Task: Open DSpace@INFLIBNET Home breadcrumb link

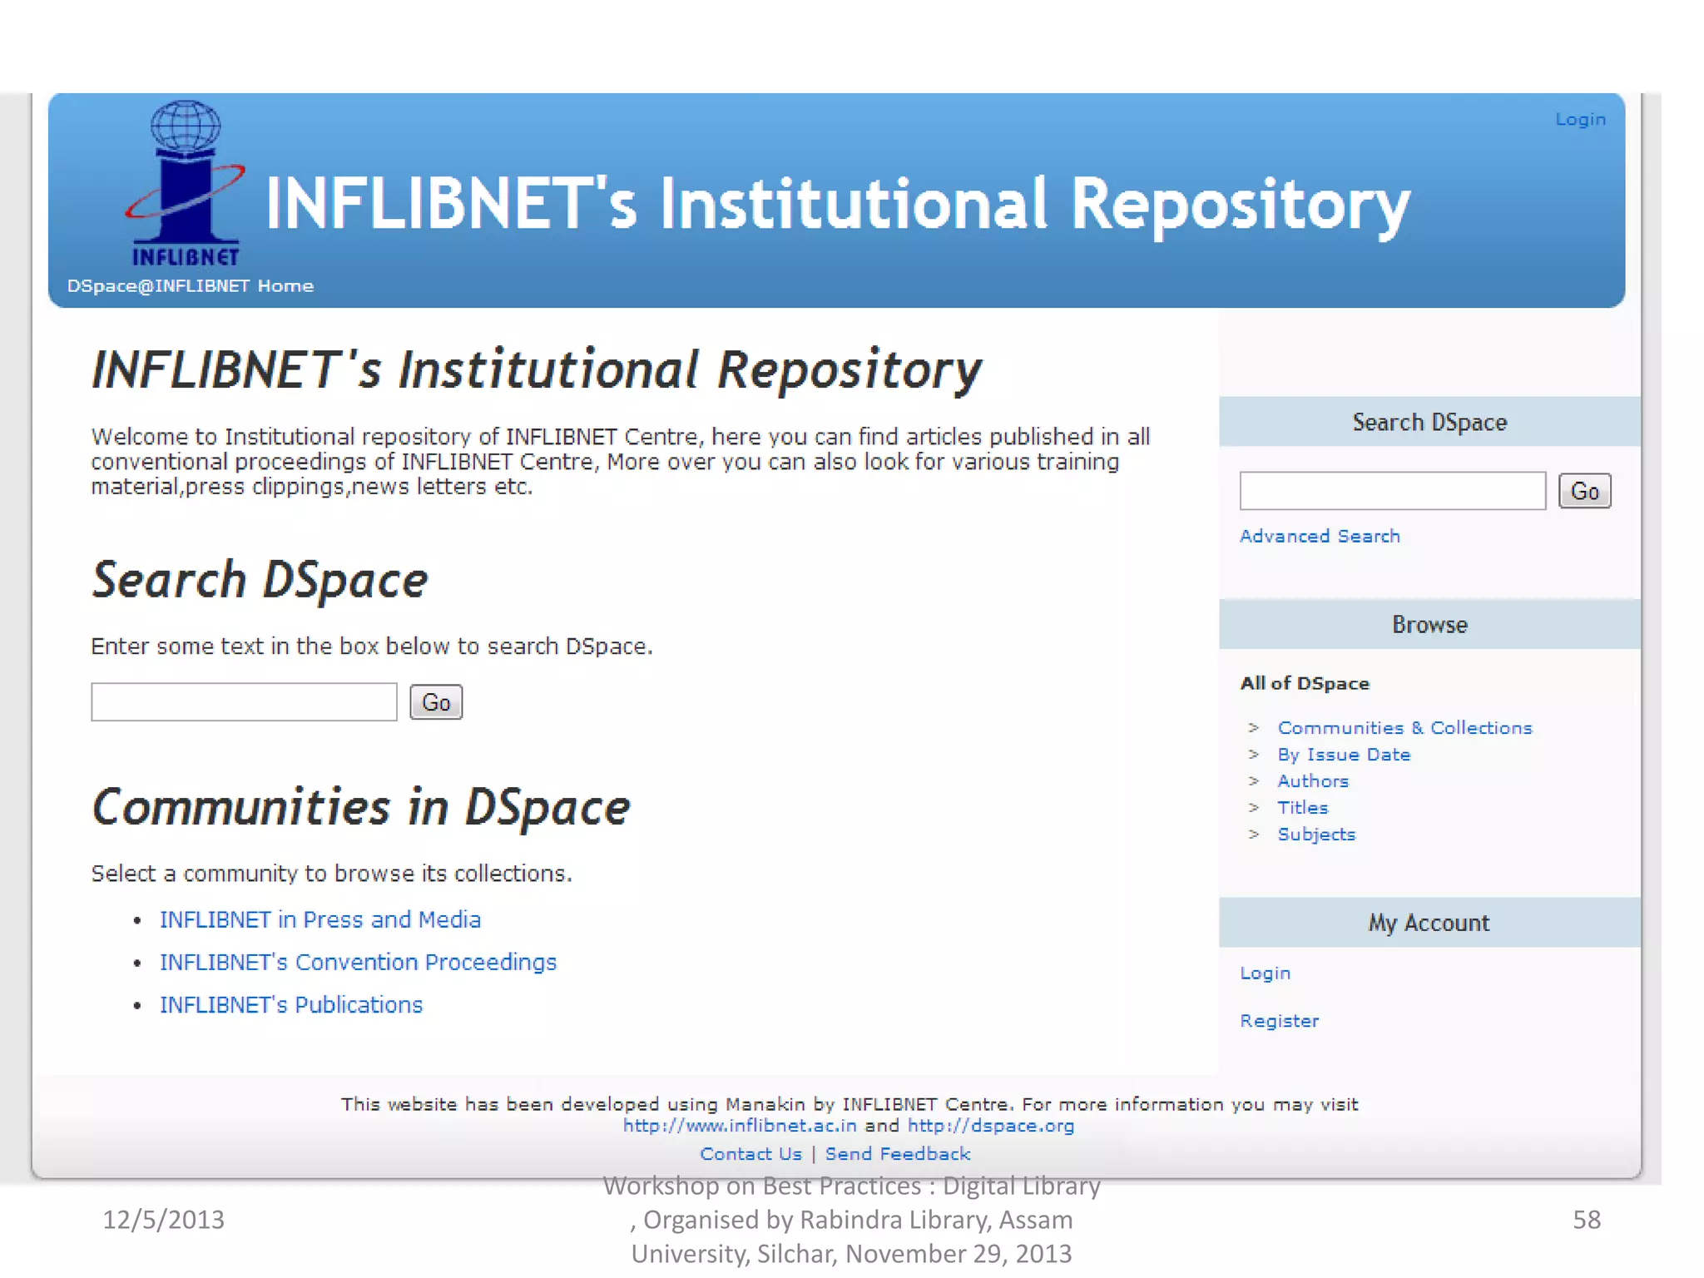Action: (x=190, y=285)
